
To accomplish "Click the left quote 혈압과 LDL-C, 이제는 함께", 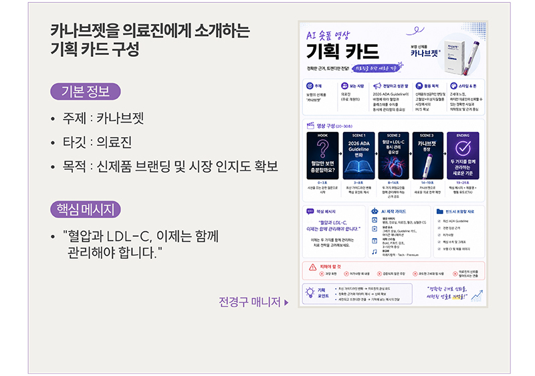I will pyautogui.click(x=140, y=236).
